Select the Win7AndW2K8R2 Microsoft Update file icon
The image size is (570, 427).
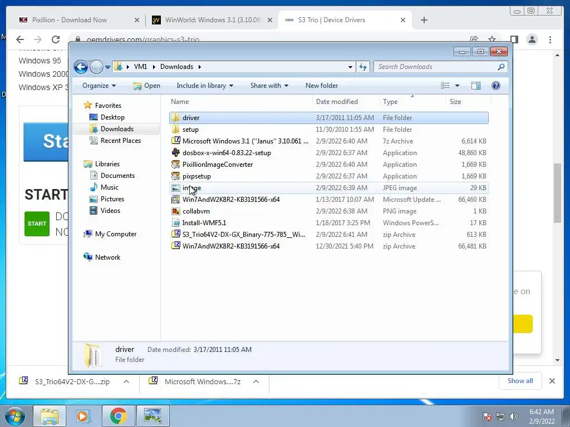pos(175,200)
